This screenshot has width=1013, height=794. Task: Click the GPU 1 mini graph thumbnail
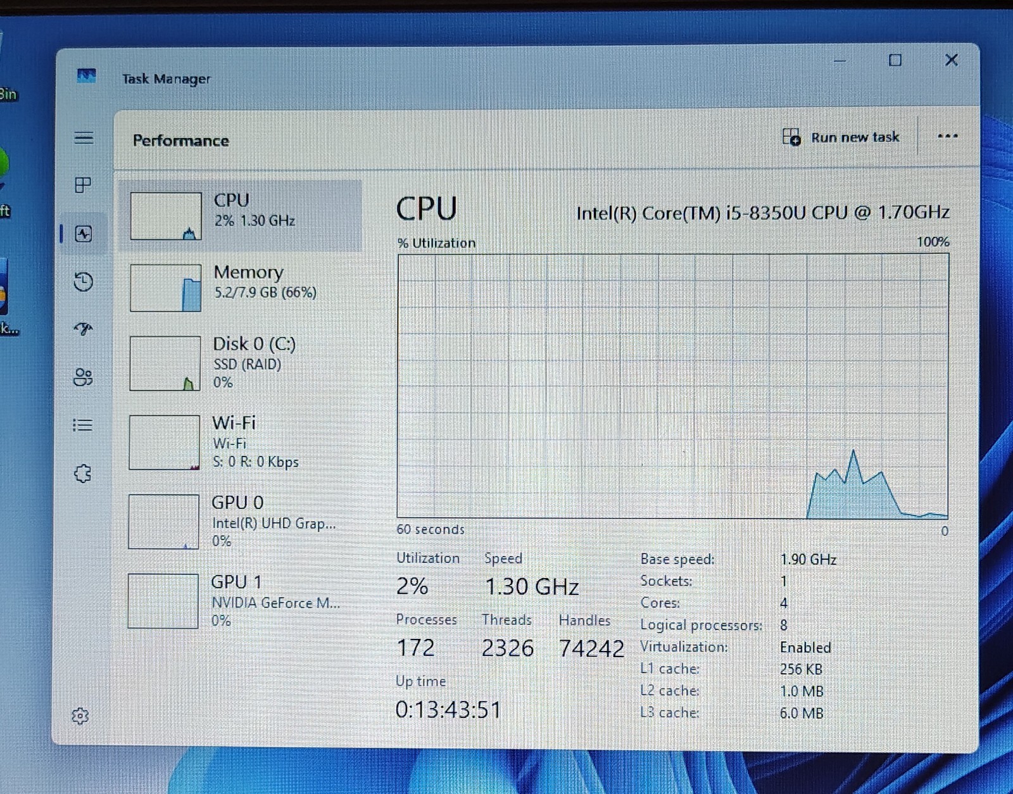(x=163, y=601)
